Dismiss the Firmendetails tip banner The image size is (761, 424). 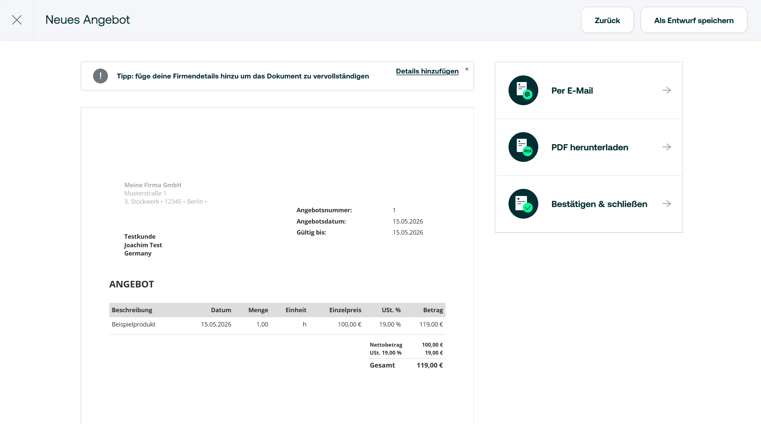pos(467,69)
